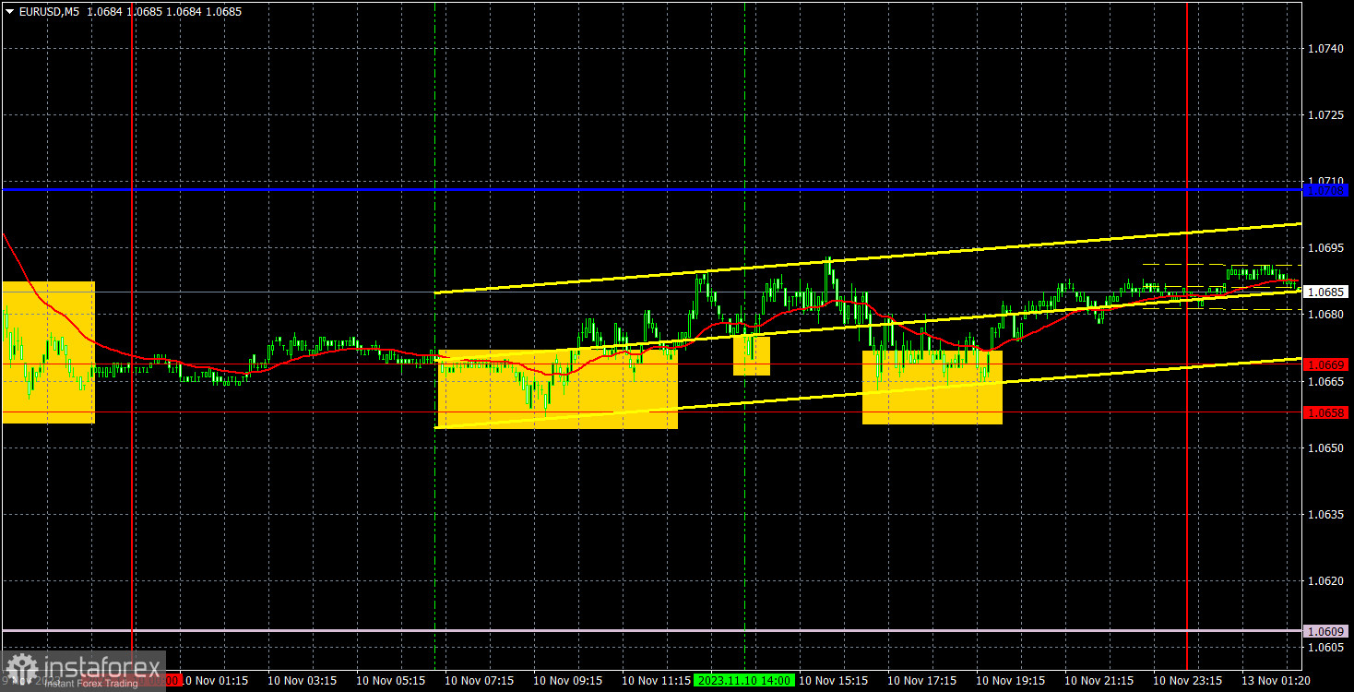Click the 10 Nov 23:15 time label
The height and width of the screenshot is (692, 1354).
(x=1187, y=681)
